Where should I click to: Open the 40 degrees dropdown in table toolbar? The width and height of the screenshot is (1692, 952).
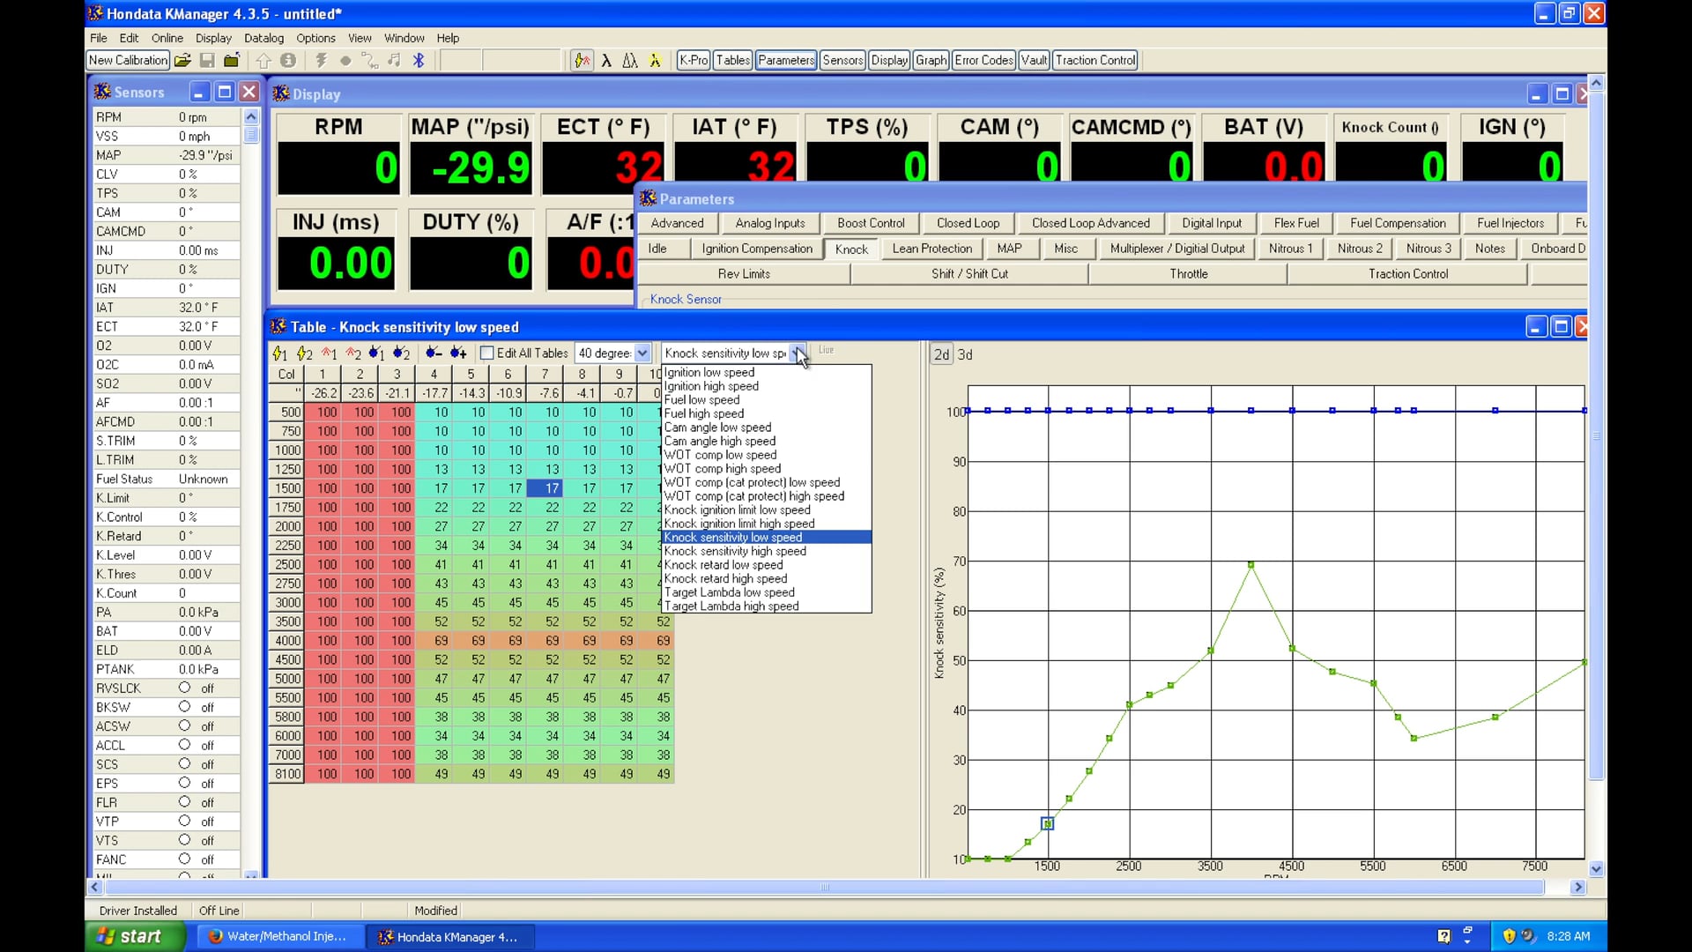(641, 353)
